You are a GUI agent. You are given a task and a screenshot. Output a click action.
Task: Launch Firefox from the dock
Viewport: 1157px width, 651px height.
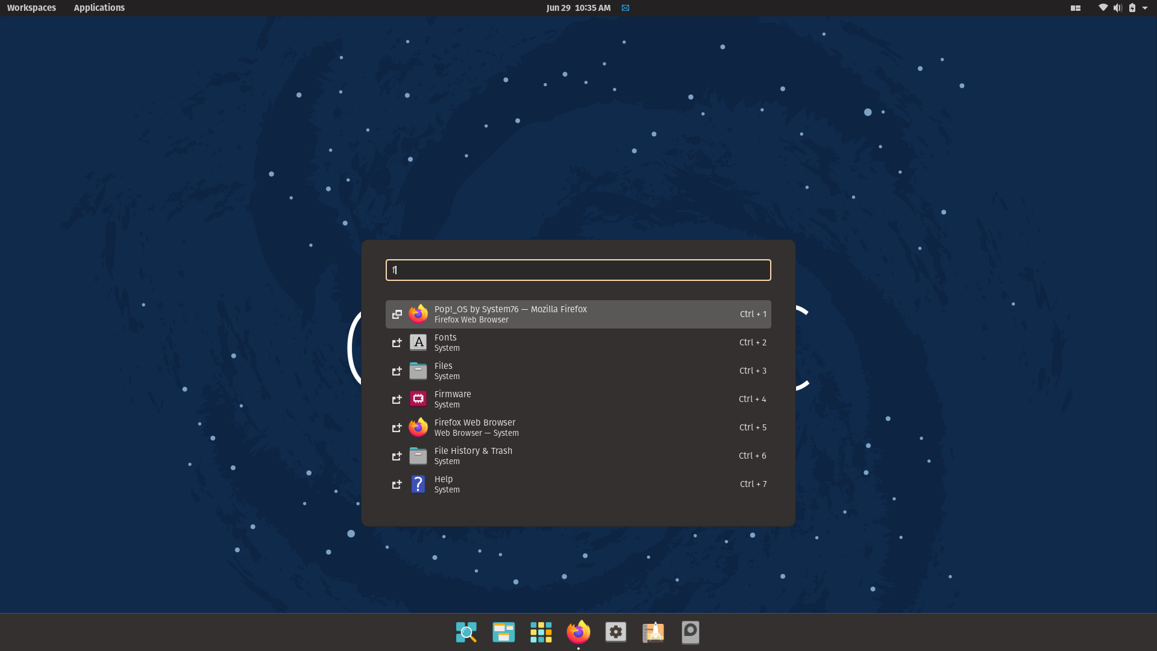point(578,632)
